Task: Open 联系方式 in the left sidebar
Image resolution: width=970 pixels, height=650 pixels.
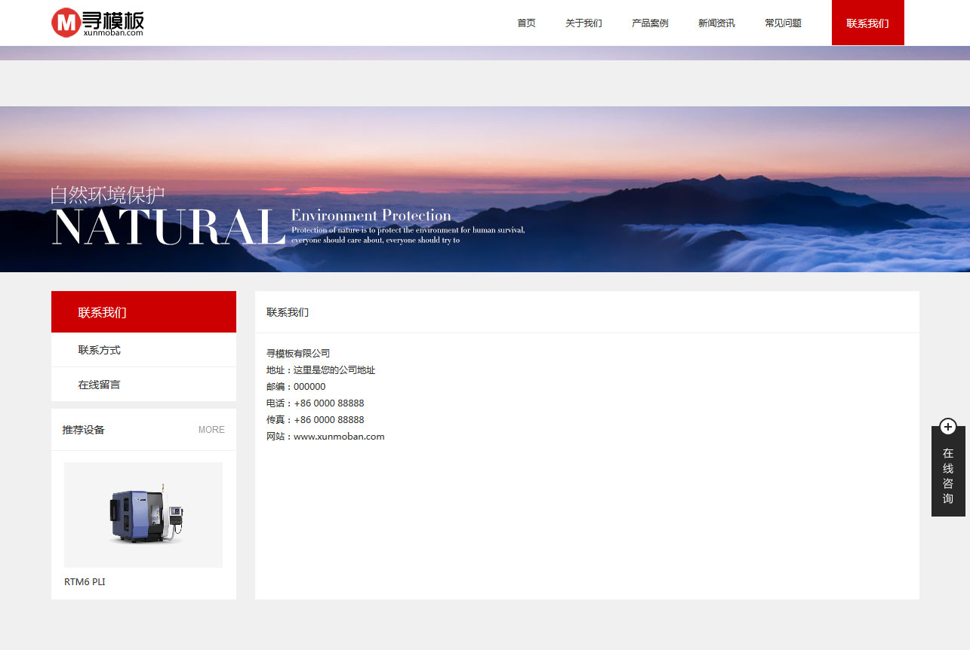Action: click(99, 351)
